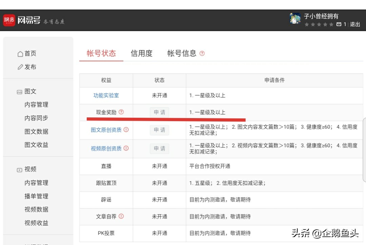Click the house icon beside 首页
The image size is (366, 245).
point(21,53)
